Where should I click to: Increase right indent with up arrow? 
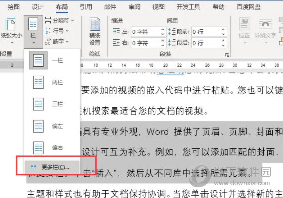pyautogui.click(x=163, y=41)
